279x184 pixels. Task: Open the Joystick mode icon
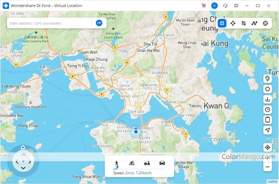pos(265,23)
